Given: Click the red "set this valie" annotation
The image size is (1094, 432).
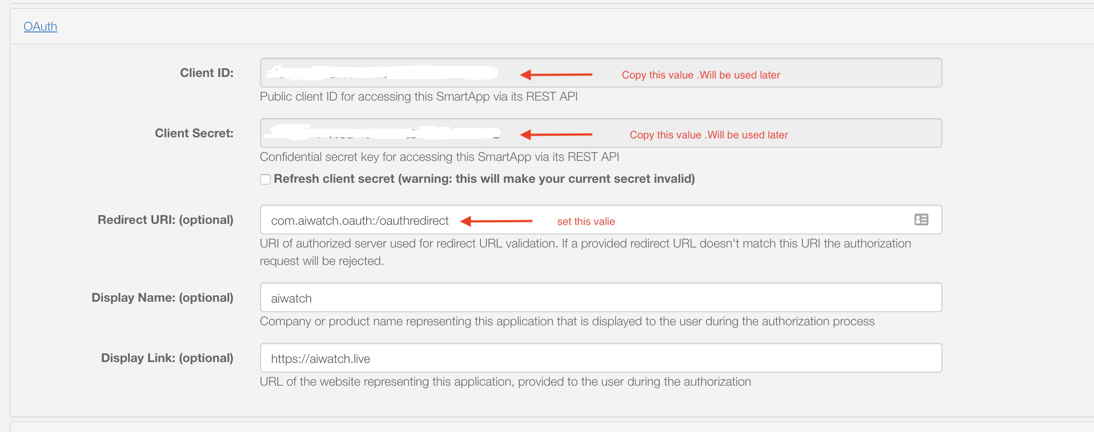Looking at the screenshot, I should click(x=586, y=222).
